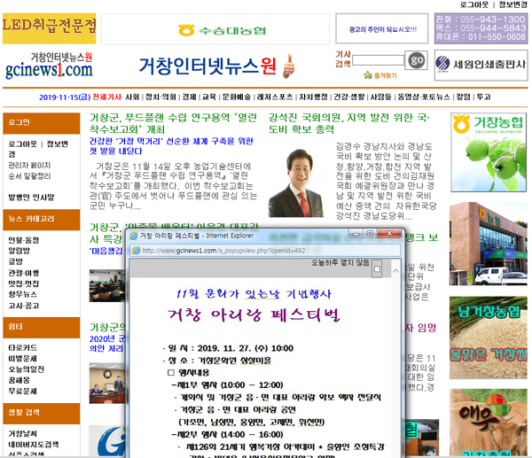Open 발행인 인사말 sidebar link

pos(31,198)
